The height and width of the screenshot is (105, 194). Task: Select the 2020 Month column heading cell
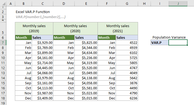point(64,37)
